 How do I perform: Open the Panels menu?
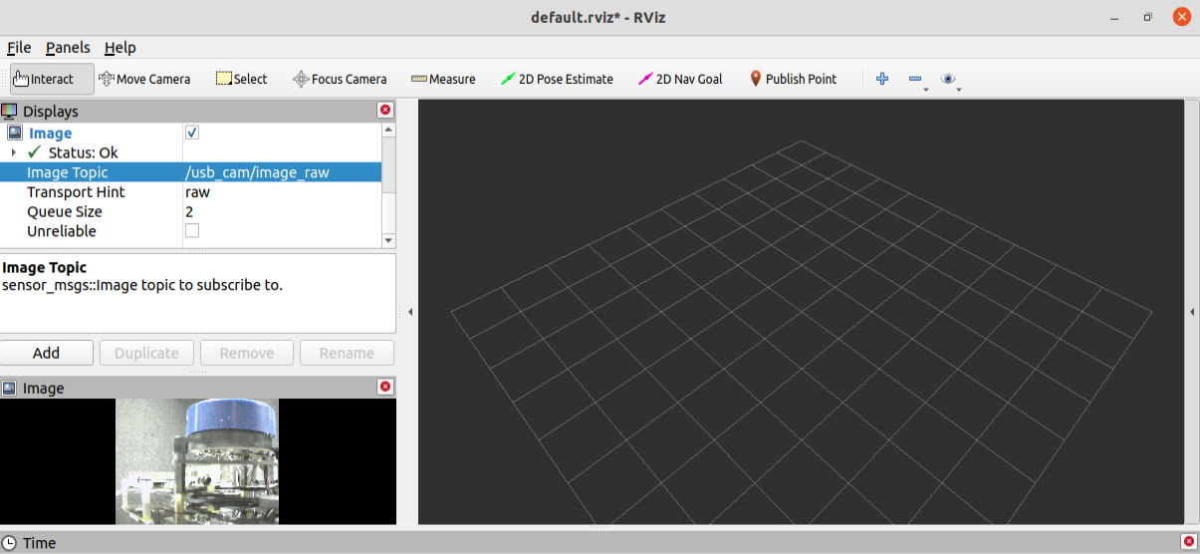click(x=68, y=47)
